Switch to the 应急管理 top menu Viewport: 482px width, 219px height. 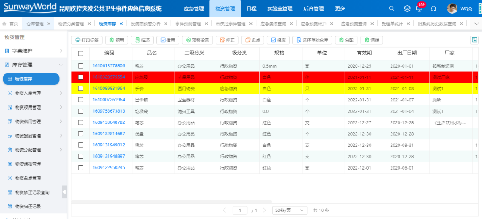pyautogui.click(x=194, y=8)
